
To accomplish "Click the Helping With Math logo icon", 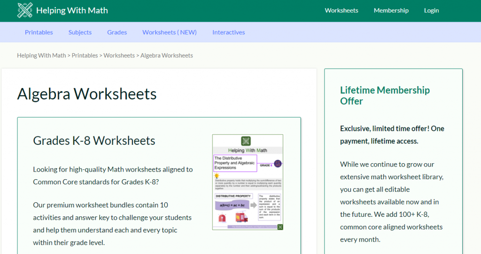I will (x=25, y=10).
